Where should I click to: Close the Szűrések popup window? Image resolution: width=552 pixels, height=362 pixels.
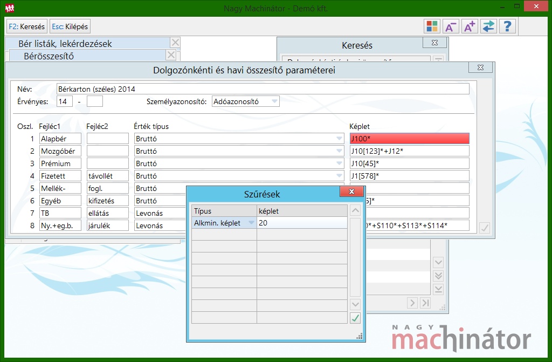[351, 192]
